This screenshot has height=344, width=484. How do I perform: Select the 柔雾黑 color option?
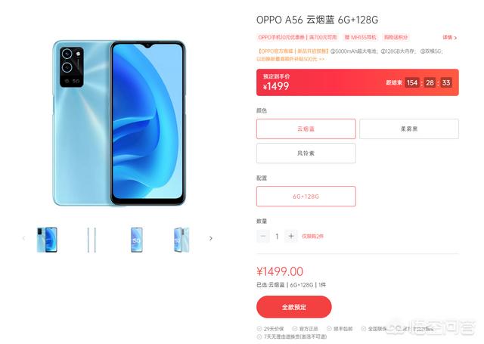click(409, 129)
